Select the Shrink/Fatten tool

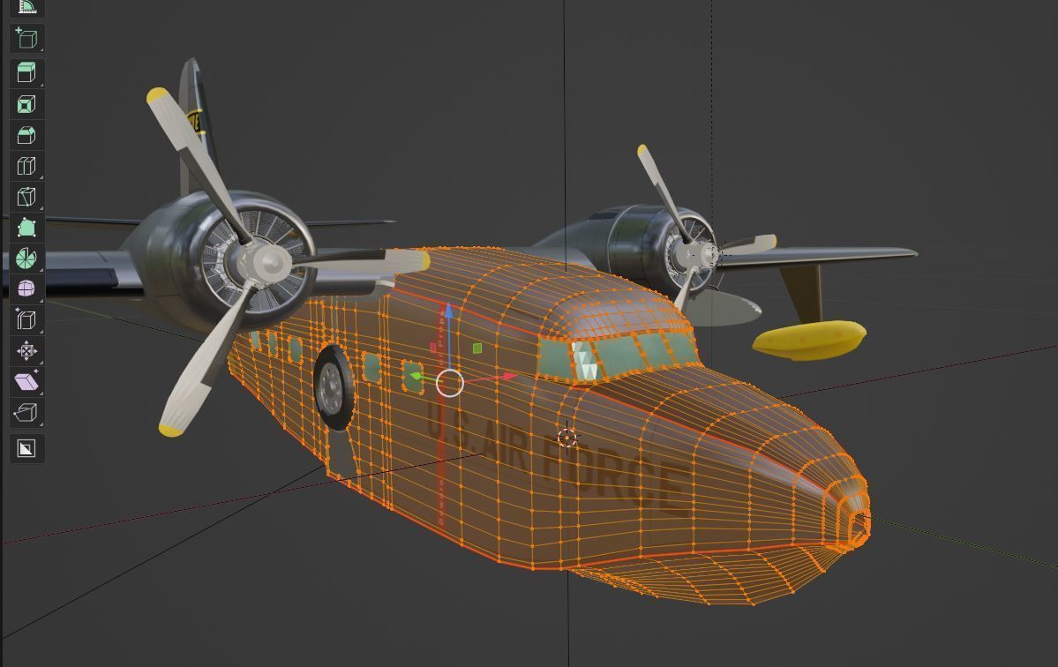26,350
